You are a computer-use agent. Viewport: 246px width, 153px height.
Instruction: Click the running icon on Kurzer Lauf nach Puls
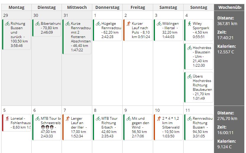pos(128,24)
